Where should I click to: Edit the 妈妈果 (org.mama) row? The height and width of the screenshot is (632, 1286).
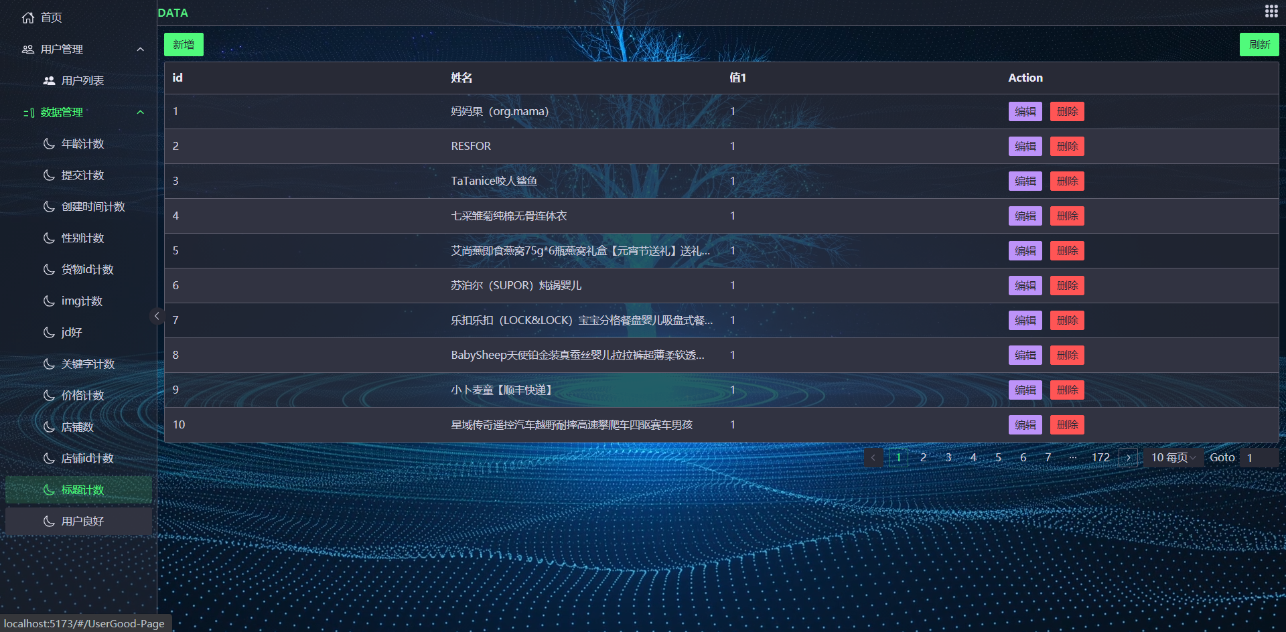1025,112
